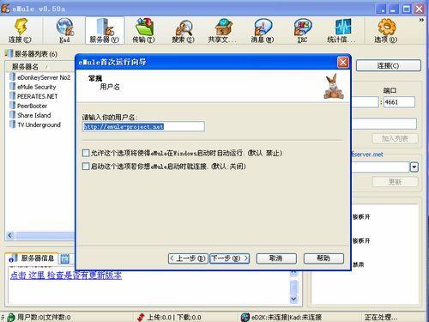Click the eD2K connection globe status icon

[x=245, y=317]
